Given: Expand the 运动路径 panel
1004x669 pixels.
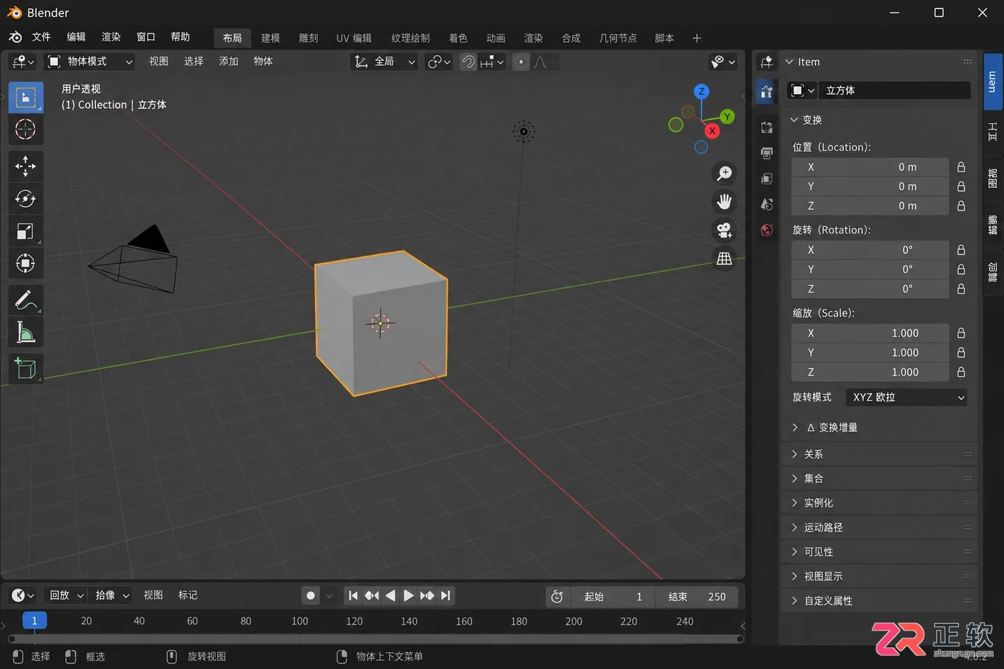Looking at the screenshot, I should pos(881,528).
